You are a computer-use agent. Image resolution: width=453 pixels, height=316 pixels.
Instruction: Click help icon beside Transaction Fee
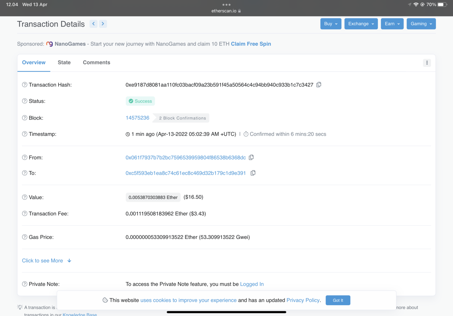(x=25, y=214)
